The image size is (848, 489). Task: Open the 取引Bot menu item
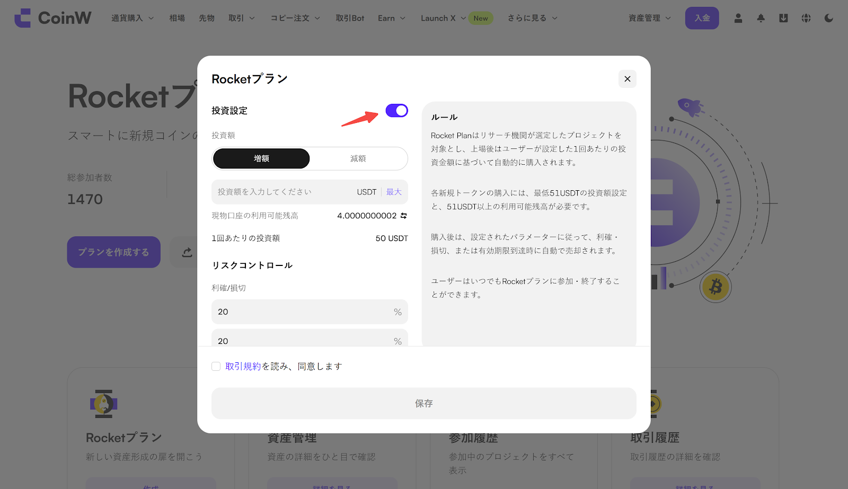(x=350, y=18)
